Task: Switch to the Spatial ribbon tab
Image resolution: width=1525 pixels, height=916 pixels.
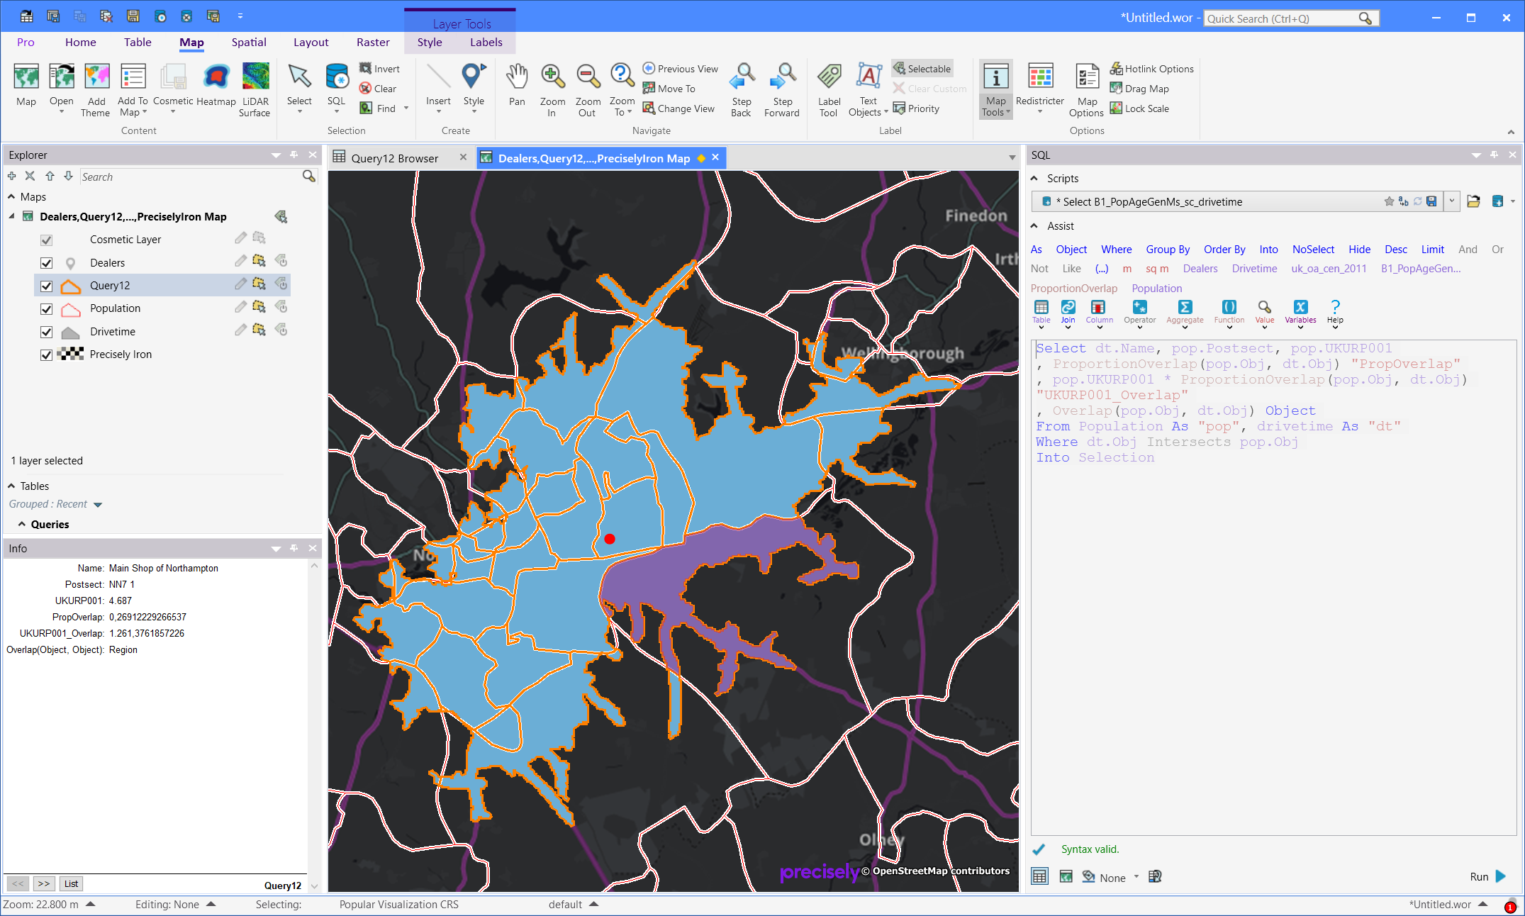Action: tap(249, 43)
